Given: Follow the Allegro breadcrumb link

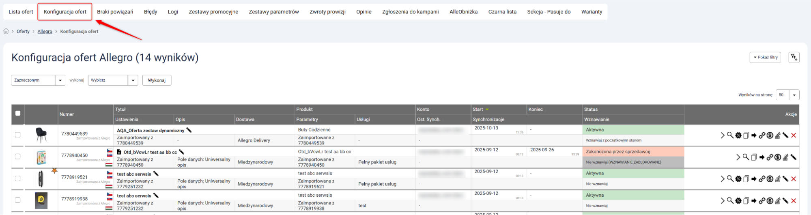Looking at the screenshot, I should [45, 31].
